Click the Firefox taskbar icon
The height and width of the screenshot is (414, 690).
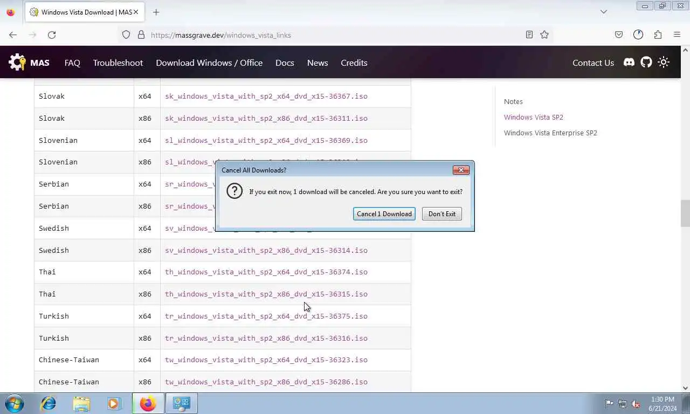pyautogui.click(x=148, y=403)
